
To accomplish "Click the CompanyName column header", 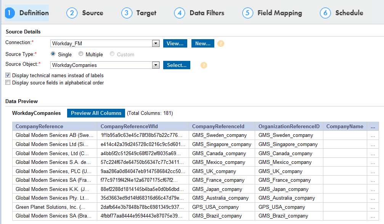I will (345, 126).
